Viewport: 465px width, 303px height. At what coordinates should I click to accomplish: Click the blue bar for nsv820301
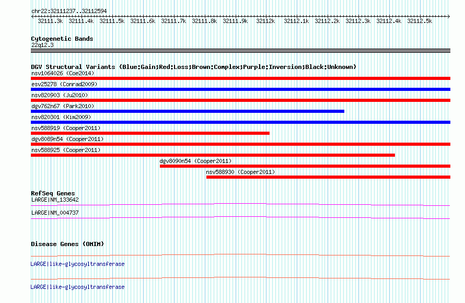(240, 122)
